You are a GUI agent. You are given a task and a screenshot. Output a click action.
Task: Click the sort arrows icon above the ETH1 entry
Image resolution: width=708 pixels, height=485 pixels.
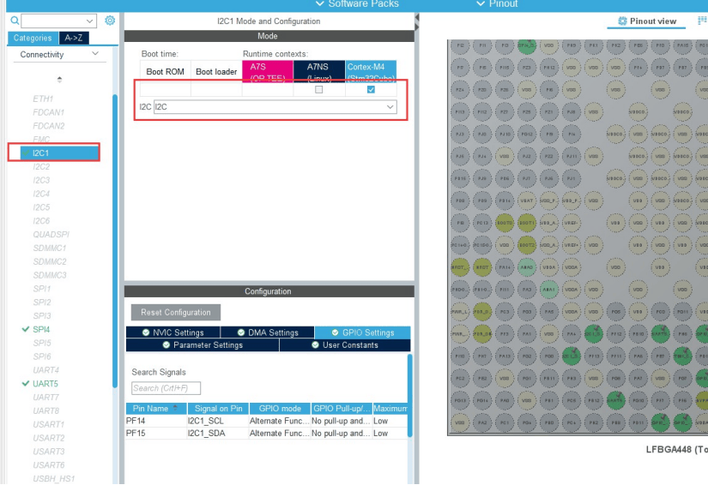pos(59,80)
